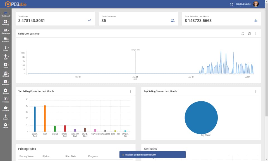Open the Staff sidebar menu
Viewport: 268px width, 161px height.
(6, 57)
